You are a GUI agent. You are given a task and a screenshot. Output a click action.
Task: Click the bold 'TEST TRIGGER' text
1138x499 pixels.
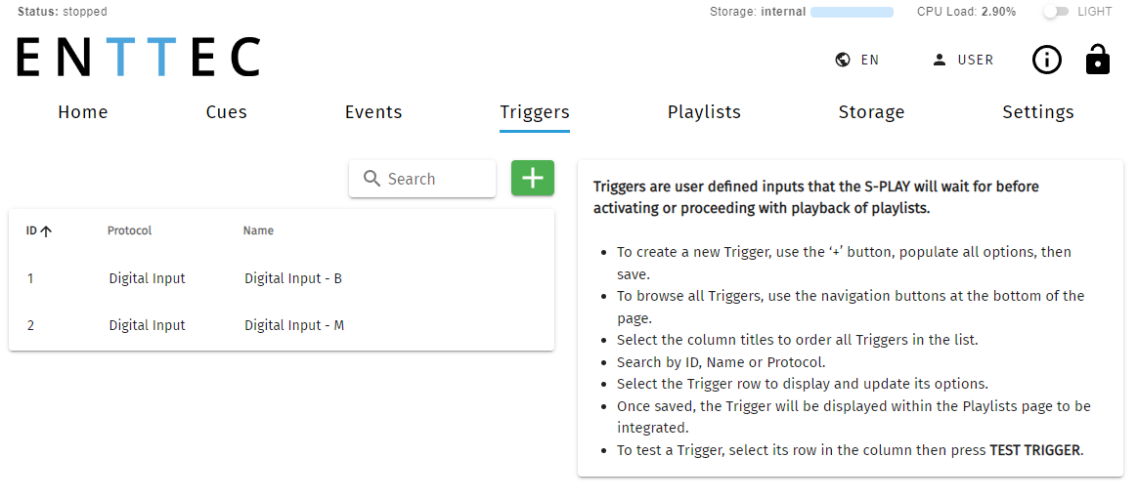[x=1035, y=450]
